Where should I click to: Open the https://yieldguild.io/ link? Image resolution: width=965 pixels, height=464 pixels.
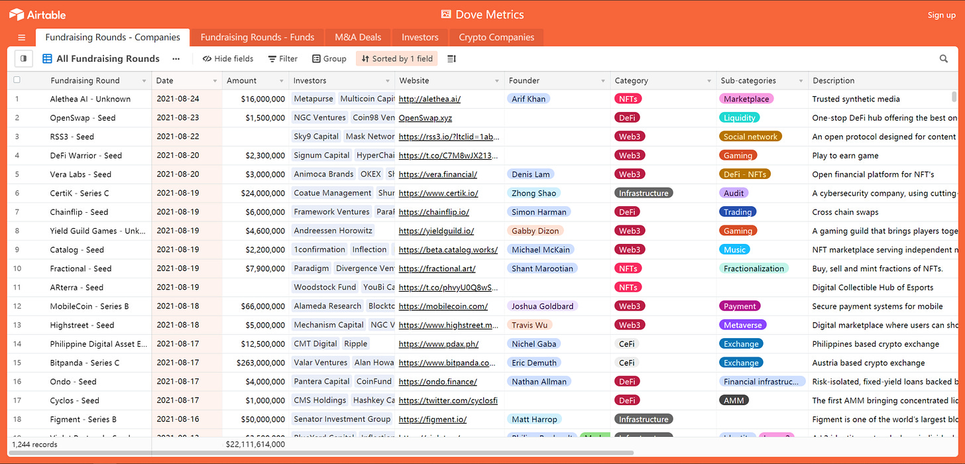[436, 231]
